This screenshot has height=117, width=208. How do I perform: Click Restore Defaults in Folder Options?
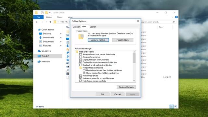coord(126,87)
